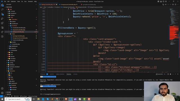Screen dimensions: 180x101
Task: Click the remote indicator in status bar
Action: [1, 96]
